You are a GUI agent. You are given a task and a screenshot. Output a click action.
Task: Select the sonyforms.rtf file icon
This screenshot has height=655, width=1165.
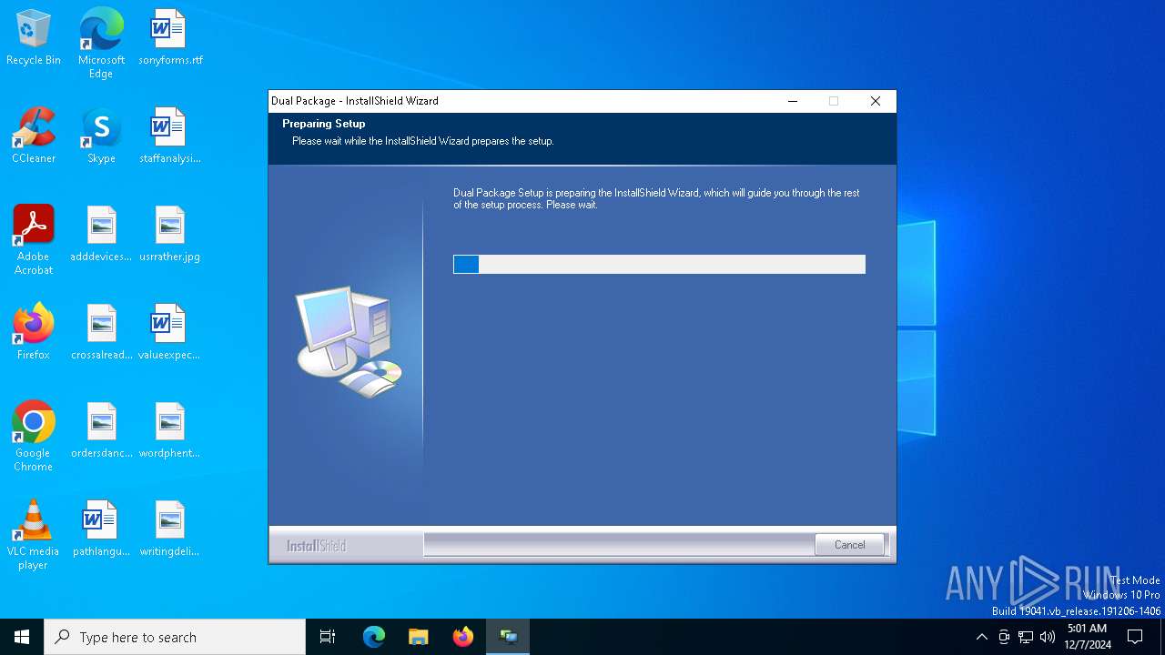[170, 37]
